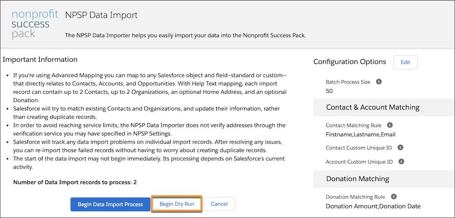Click the bullet about matching existing Contacts
The width and height of the screenshot is (455, 218).
[x=147, y=113]
